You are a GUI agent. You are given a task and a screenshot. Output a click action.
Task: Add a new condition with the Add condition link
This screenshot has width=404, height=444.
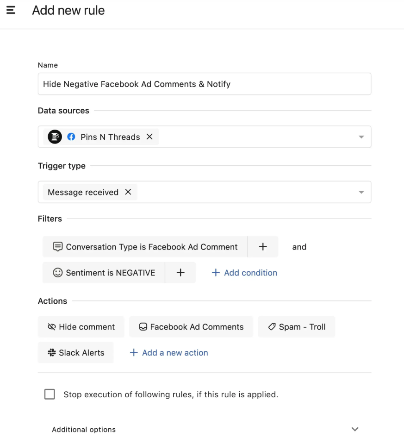click(x=244, y=272)
